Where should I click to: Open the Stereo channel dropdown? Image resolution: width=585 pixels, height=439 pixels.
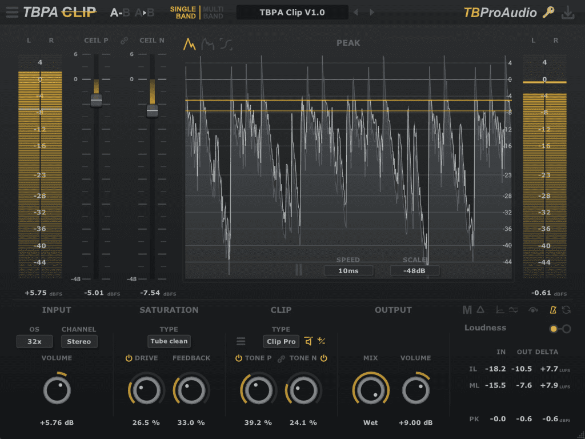pos(79,341)
